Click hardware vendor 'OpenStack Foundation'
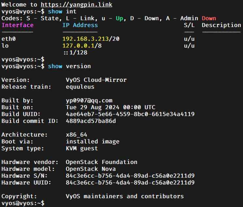The width and height of the screenshot is (243, 207). click(101, 162)
